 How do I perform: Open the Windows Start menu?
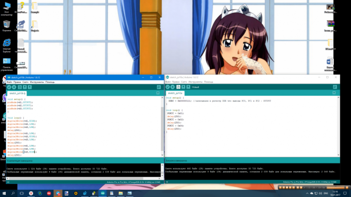pos(4,193)
